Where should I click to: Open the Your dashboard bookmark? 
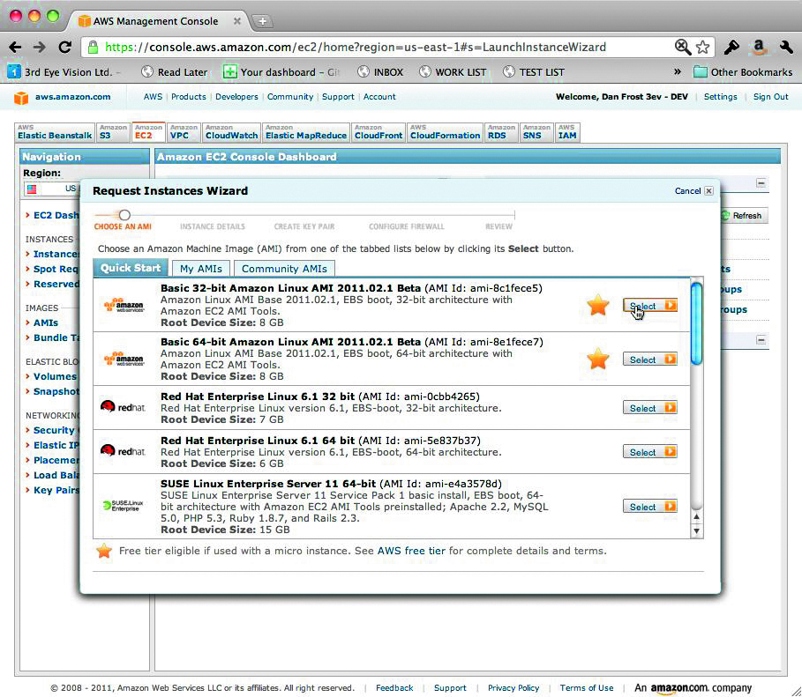coord(281,72)
